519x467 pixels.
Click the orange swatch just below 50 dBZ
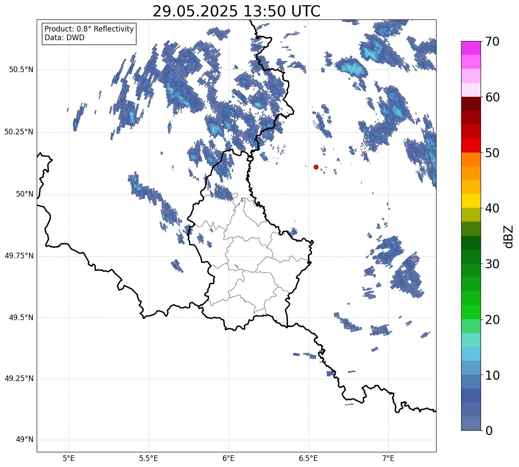click(x=471, y=159)
